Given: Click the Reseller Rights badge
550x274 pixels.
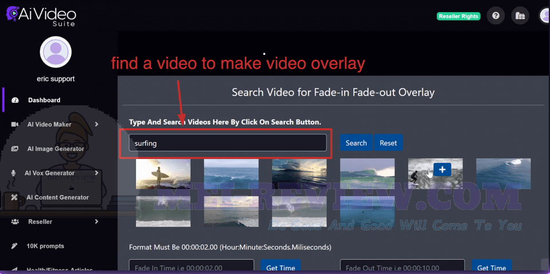Looking at the screenshot, I should coord(458,16).
